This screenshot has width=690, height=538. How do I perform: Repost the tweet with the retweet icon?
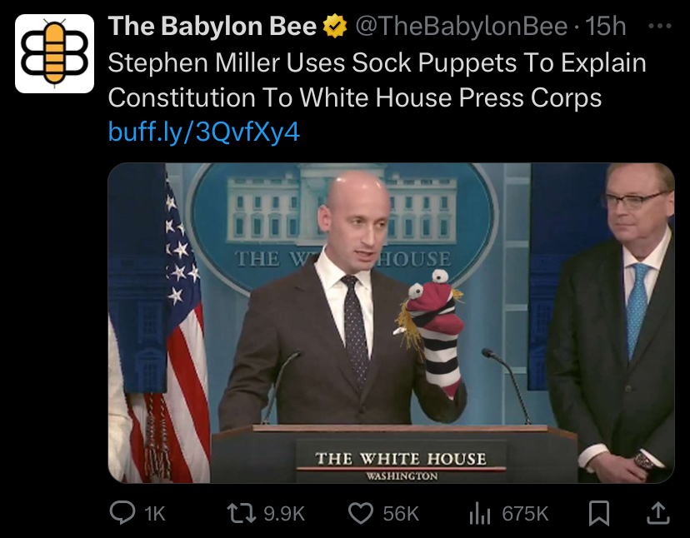click(242, 513)
